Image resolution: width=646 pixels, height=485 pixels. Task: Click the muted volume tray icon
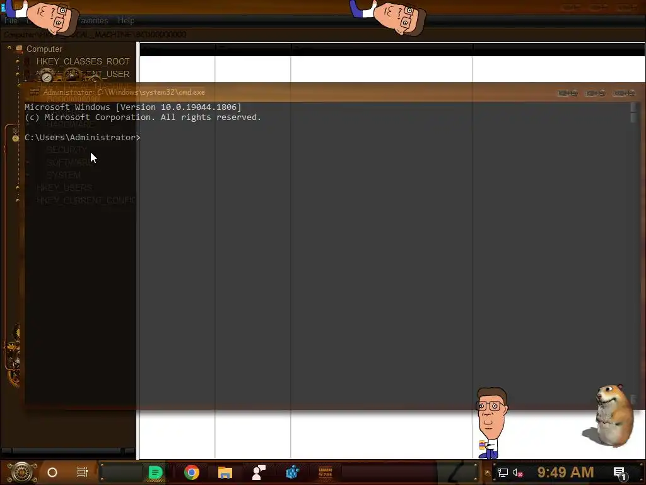tap(517, 472)
